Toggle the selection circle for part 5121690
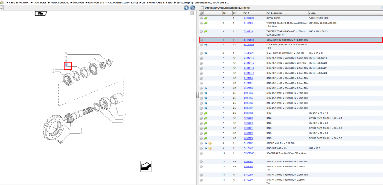The image size is (383, 185). tap(201, 78)
